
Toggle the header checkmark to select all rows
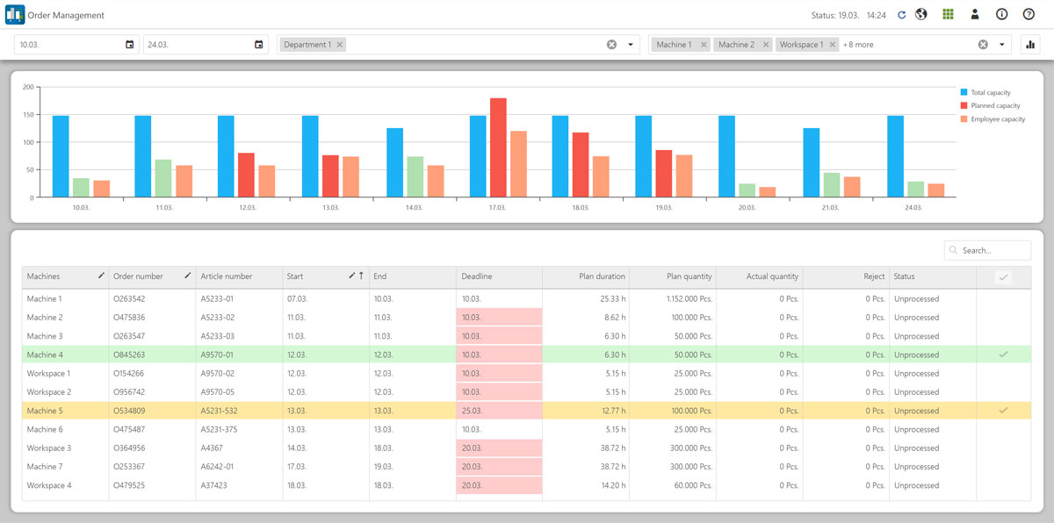[1004, 276]
